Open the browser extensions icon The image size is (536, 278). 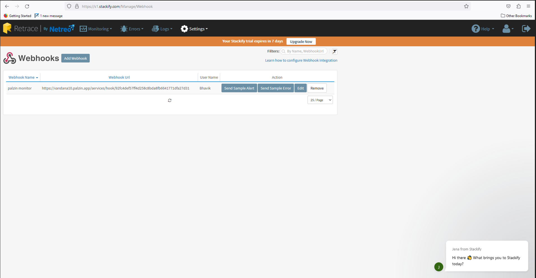tap(518, 6)
